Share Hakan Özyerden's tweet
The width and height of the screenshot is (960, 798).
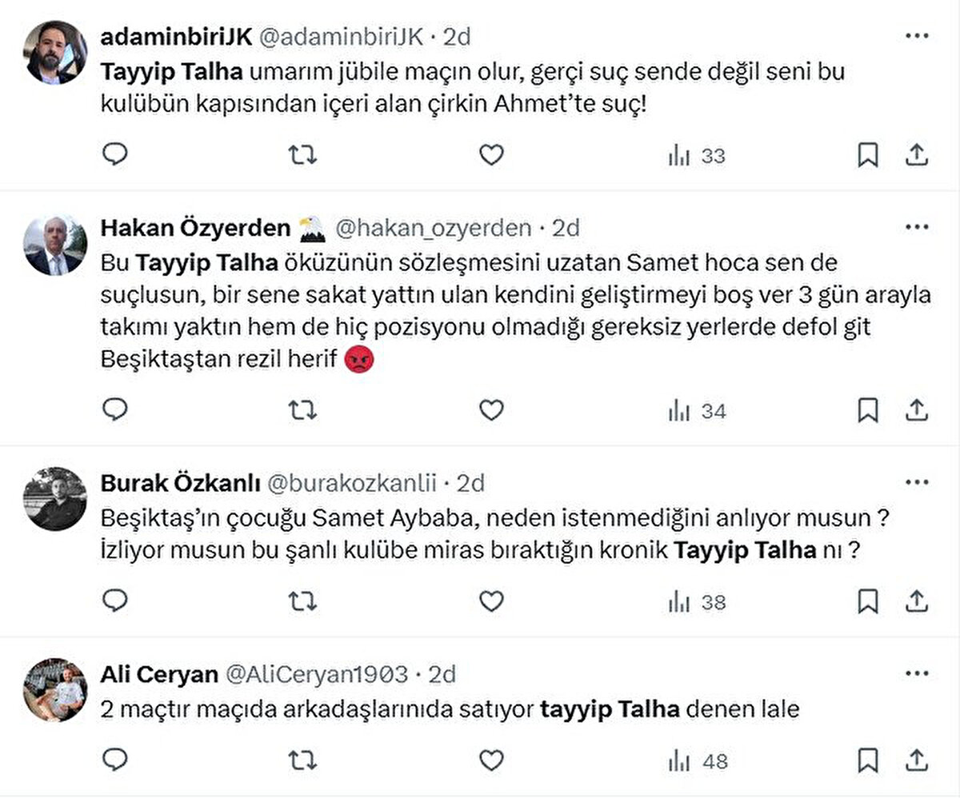[916, 411]
